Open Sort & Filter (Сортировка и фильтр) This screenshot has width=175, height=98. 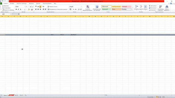[161, 8]
